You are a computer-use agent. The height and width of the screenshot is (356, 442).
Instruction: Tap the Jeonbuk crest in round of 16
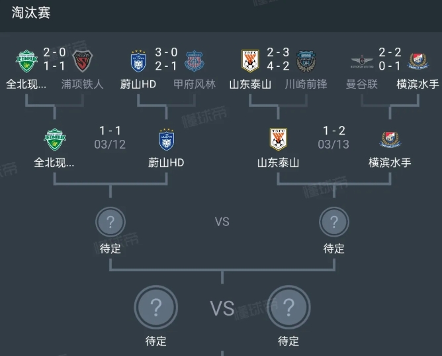point(26,61)
